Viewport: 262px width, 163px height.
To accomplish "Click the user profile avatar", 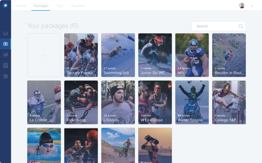I will point(242,5).
